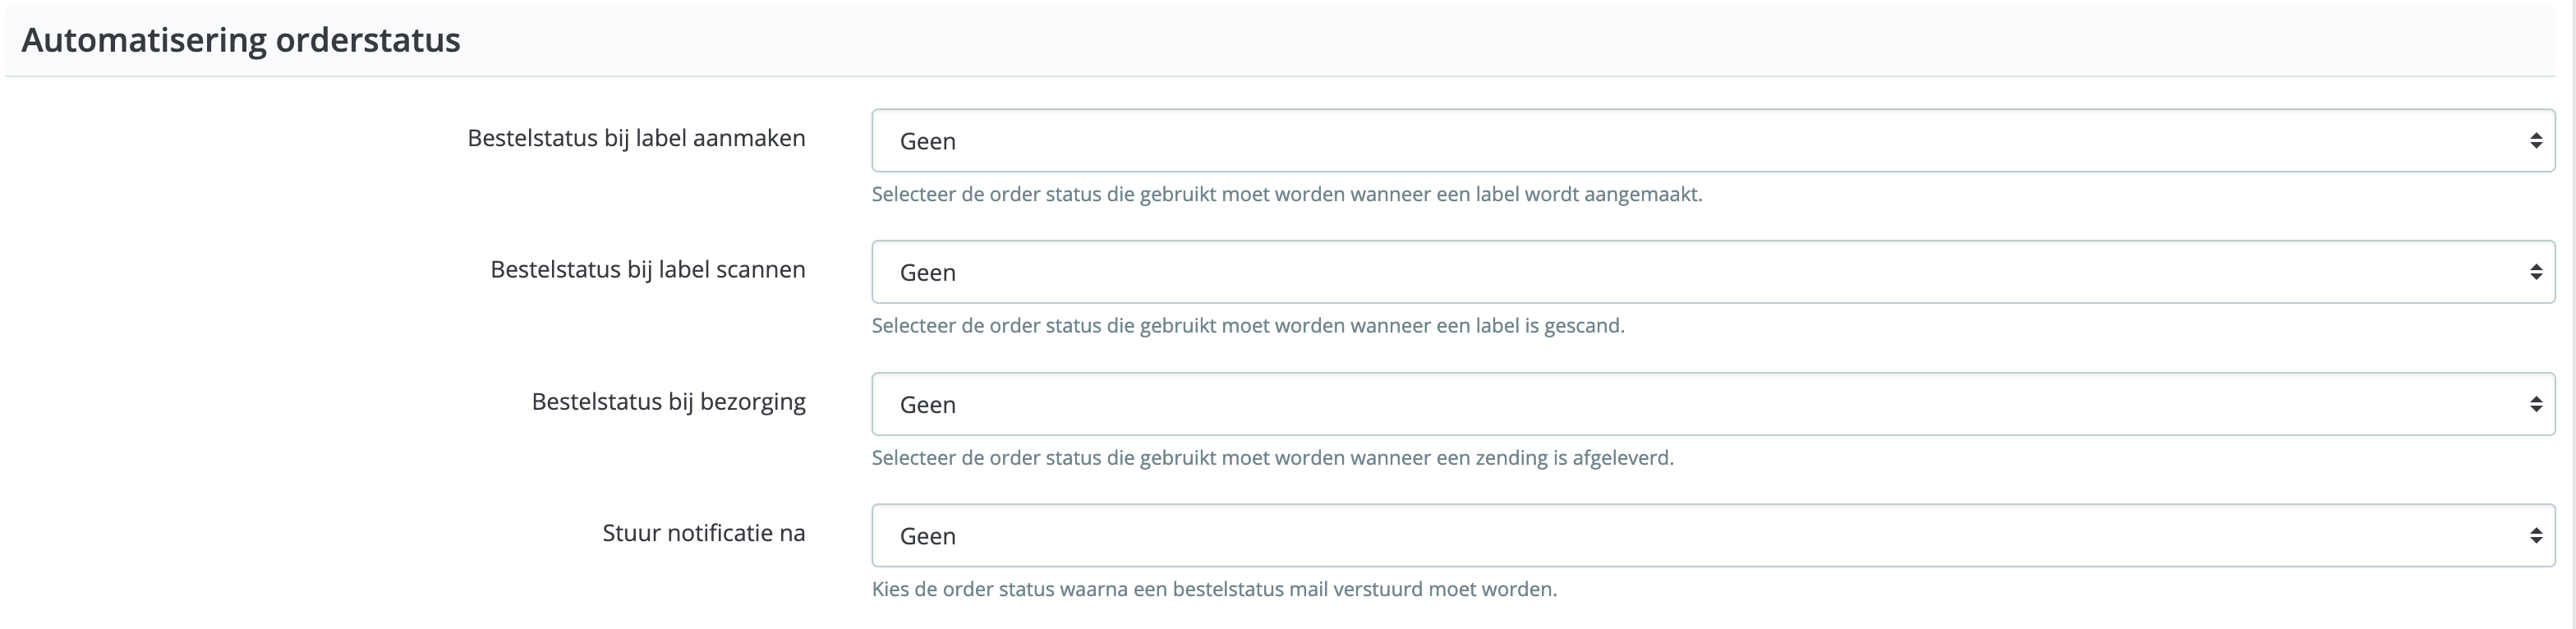Viewport: 2576px width, 629px height.
Task: Click the arrows icon on 'Bestelstatus bij label scannen' selector
Action: pos(2537,271)
